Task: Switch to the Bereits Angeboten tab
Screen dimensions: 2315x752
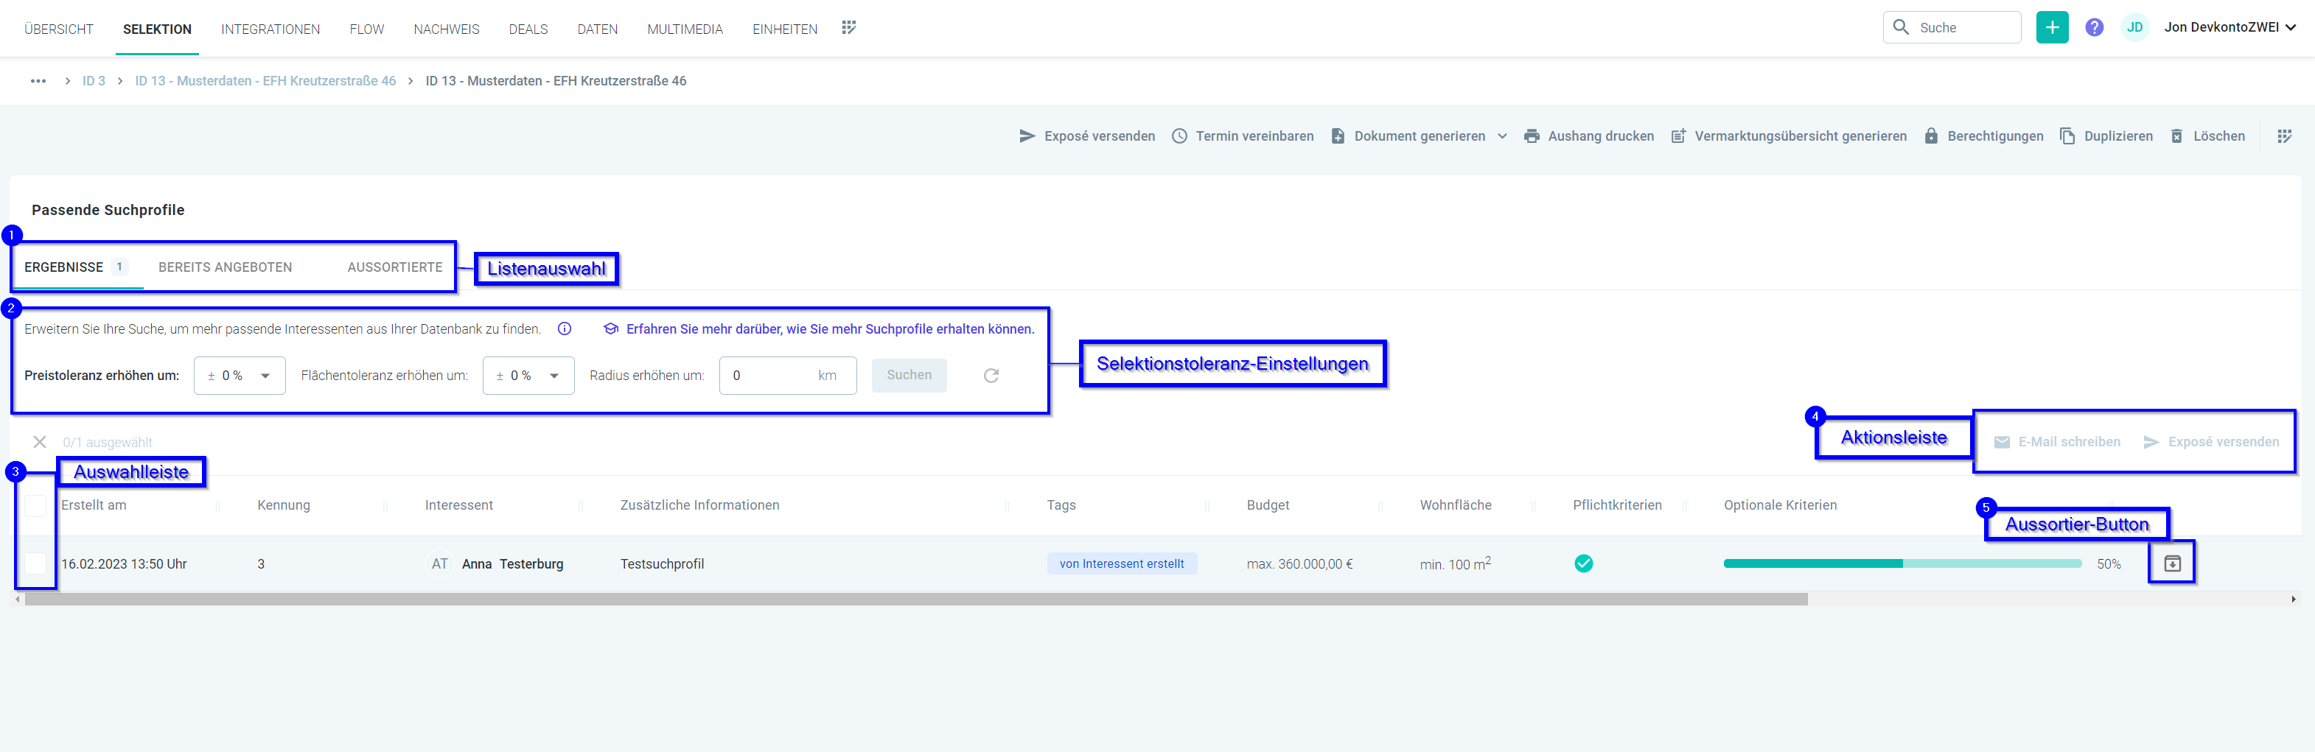Action: (225, 268)
